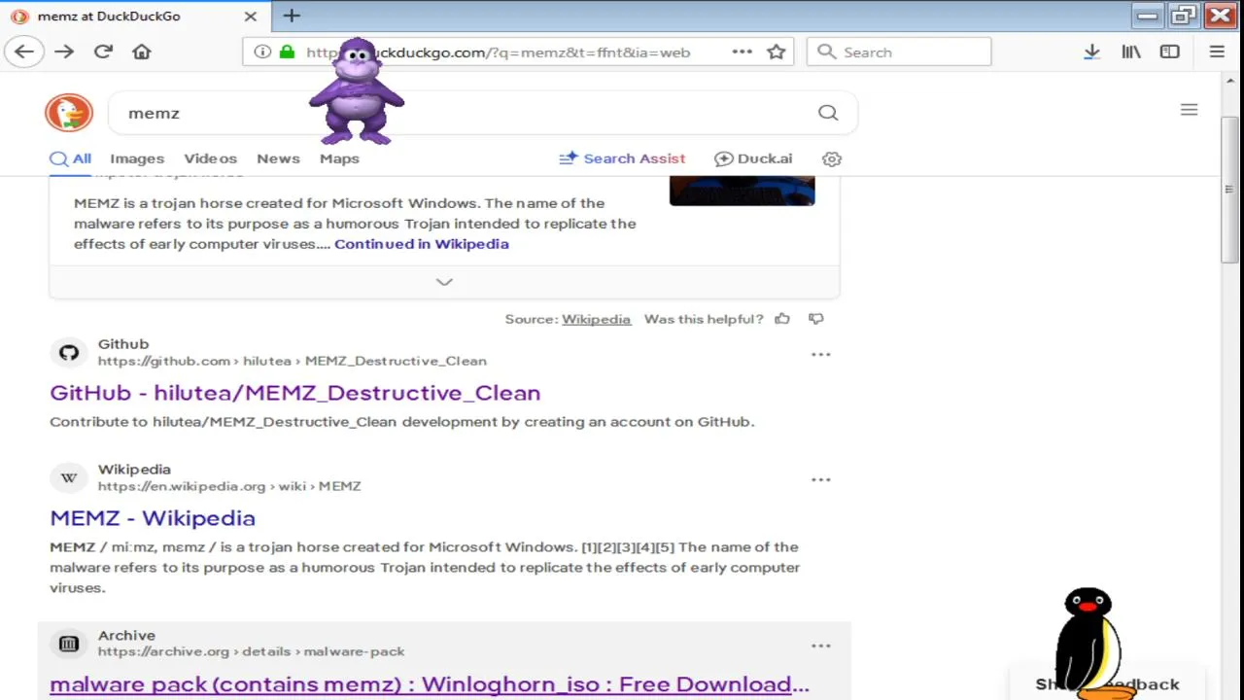Open Search Assist
The height and width of the screenshot is (700, 1244).
click(622, 158)
